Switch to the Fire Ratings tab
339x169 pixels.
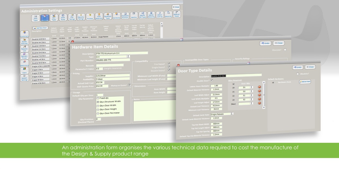tap(72, 17)
